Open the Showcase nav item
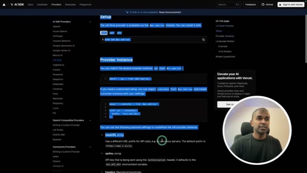Screen dimensions: 307x173 (x=70, y=5)
